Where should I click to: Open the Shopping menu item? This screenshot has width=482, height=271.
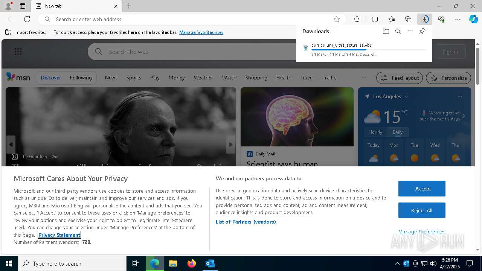[x=256, y=78]
